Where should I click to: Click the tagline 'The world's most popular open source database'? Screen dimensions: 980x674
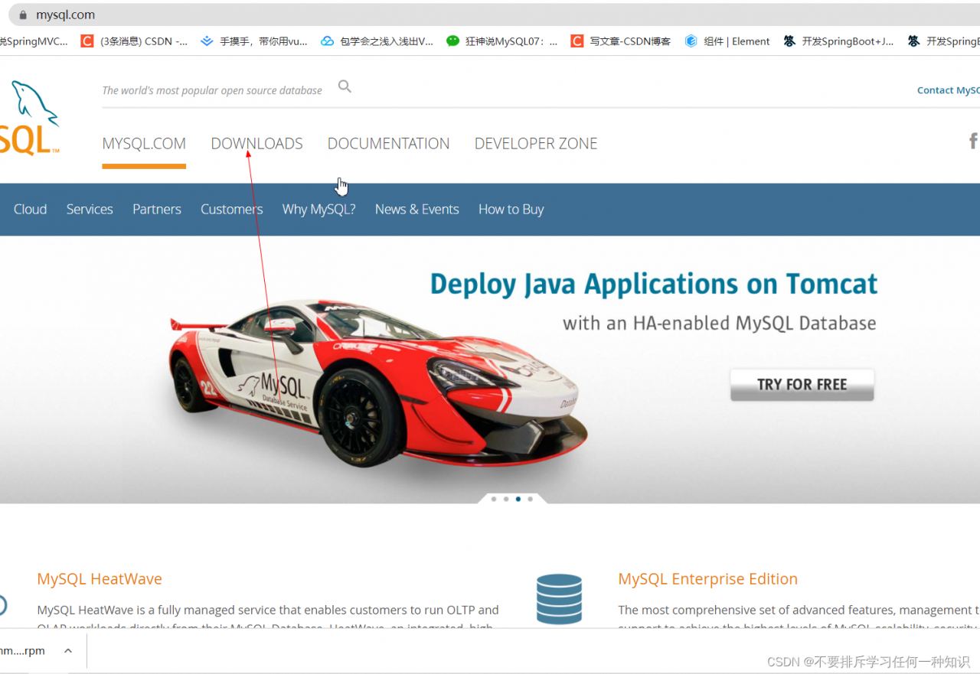tap(212, 90)
